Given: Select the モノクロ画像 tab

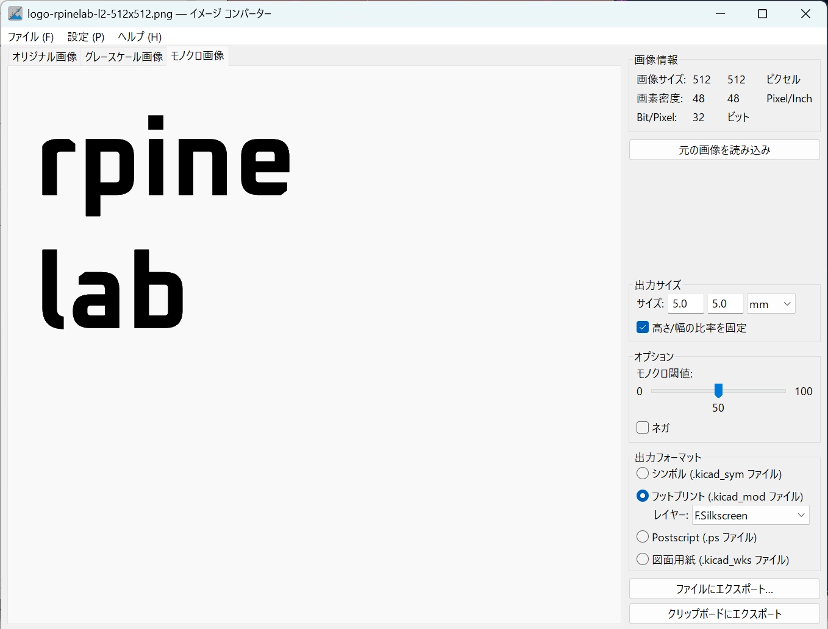Looking at the screenshot, I should coord(198,55).
